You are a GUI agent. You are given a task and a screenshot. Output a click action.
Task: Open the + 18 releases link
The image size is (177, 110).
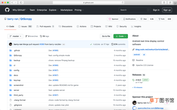(x=137, y=87)
